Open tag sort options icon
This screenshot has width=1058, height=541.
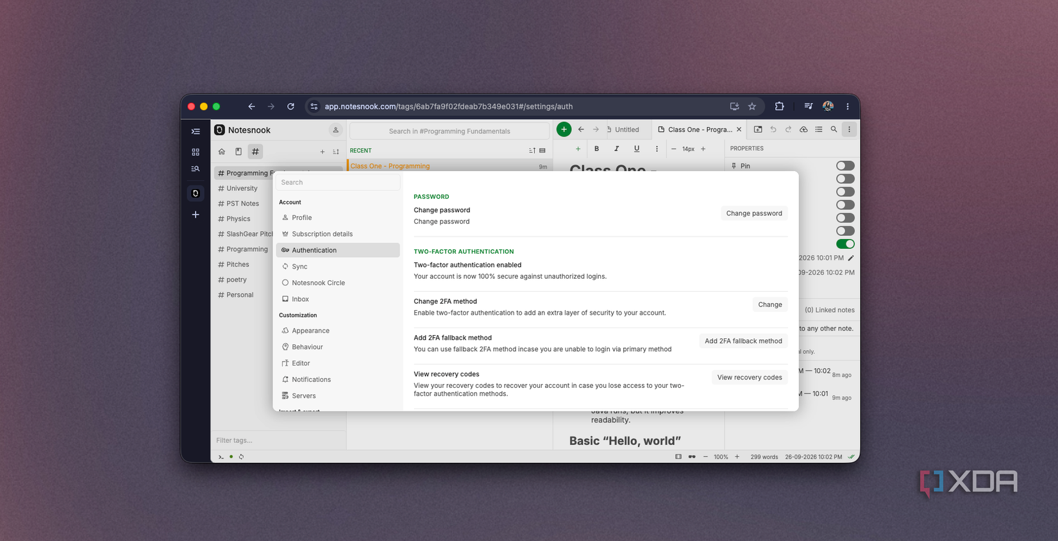pyautogui.click(x=335, y=152)
